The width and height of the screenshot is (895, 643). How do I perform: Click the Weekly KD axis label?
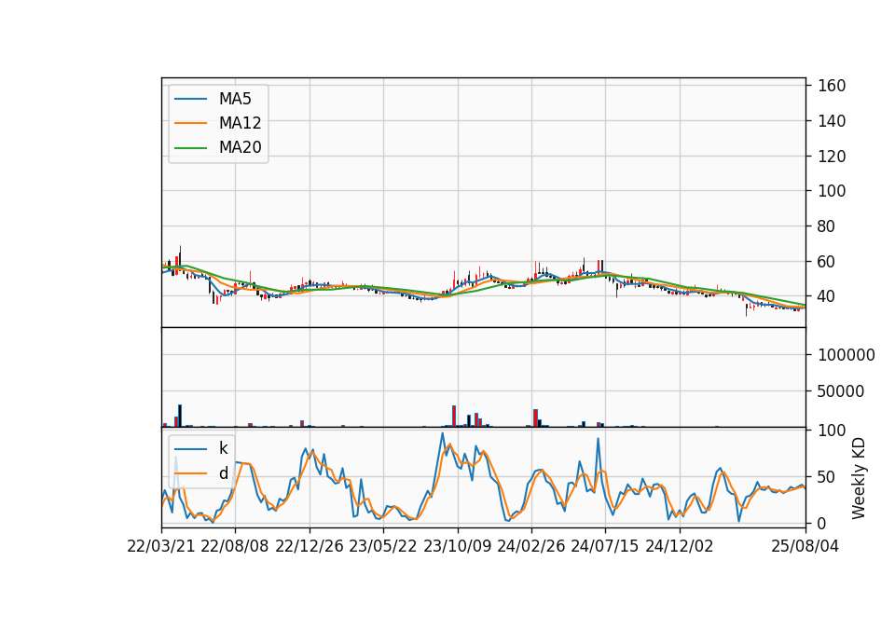coord(859,479)
